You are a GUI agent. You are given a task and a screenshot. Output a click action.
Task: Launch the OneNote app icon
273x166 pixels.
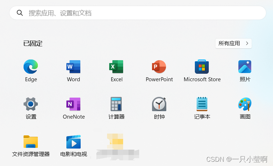(73, 104)
